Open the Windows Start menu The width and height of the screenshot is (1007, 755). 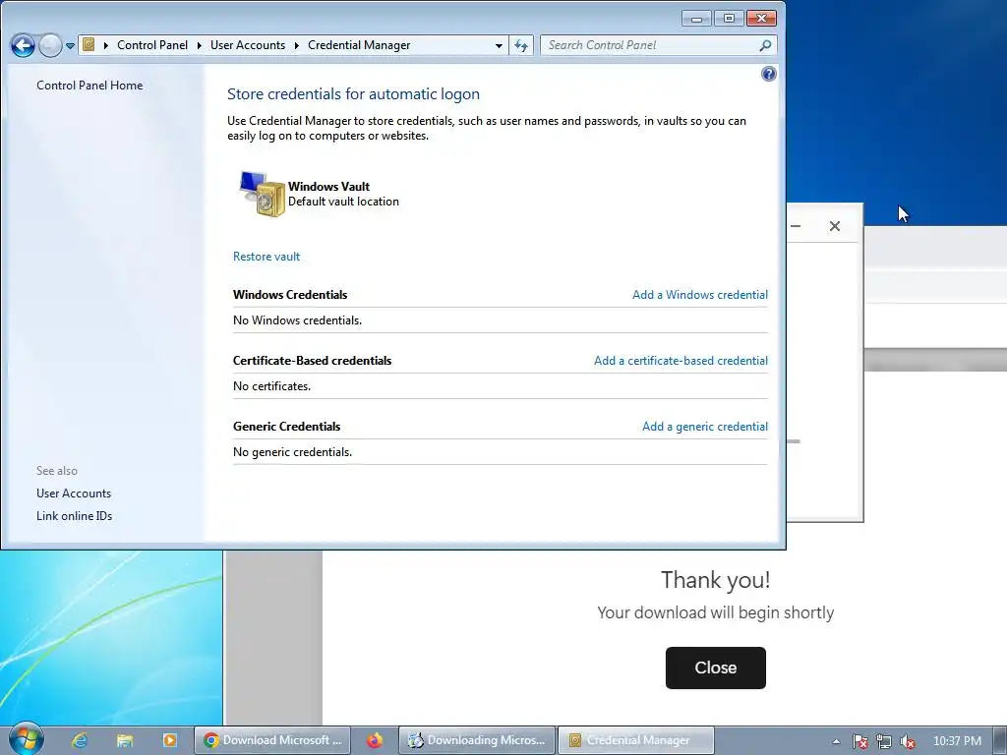pyautogui.click(x=27, y=739)
